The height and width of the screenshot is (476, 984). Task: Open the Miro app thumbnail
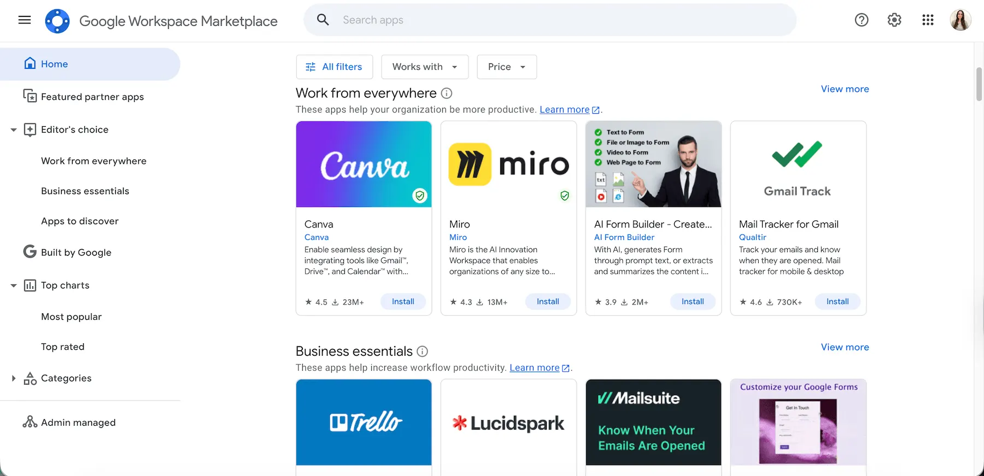(508, 164)
